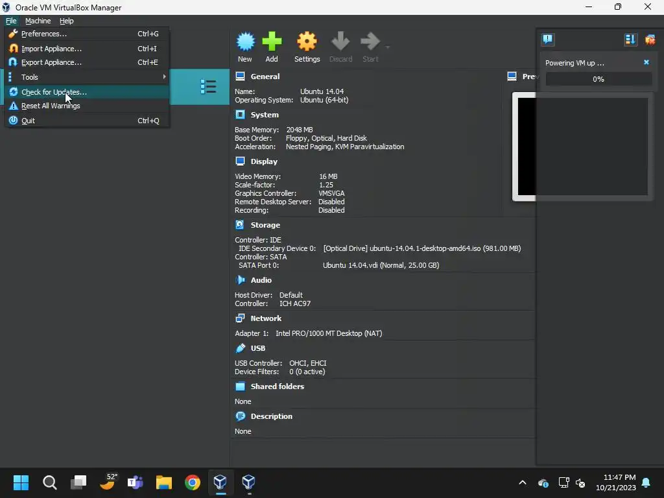Show hidden system tray icons

[523, 482]
